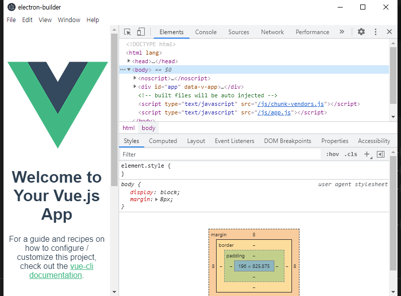Focus the styles Filter input field
The image size is (401, 296).
(x=220, y=154)
